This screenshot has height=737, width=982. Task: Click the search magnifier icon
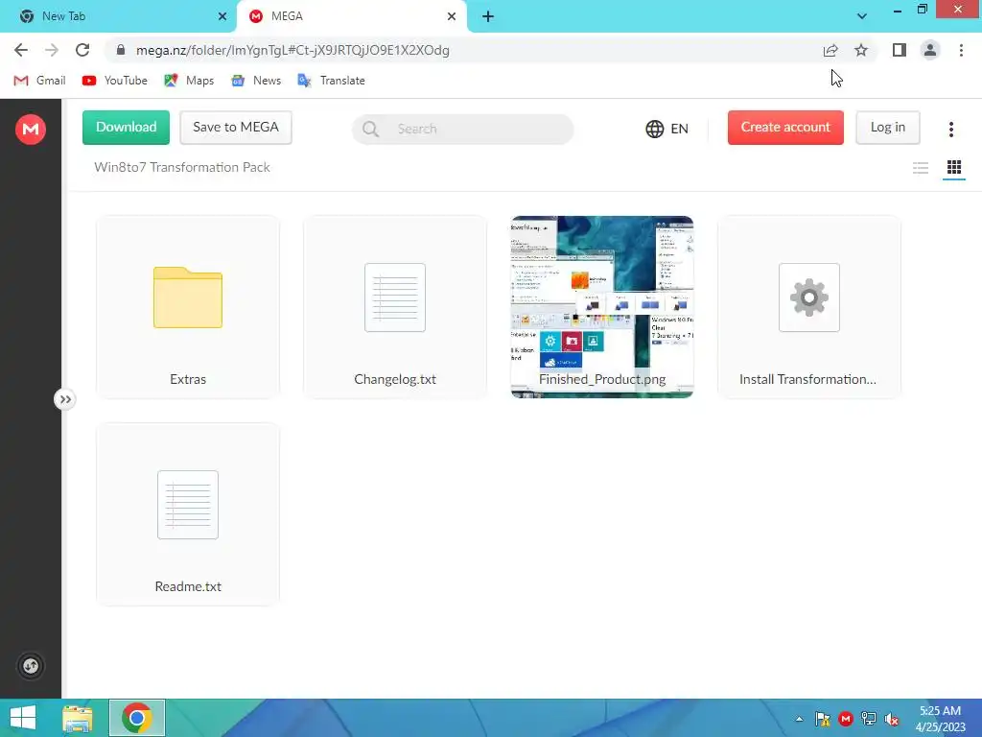(370, 130)
